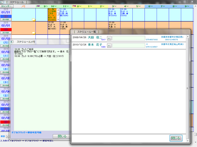
Task: Click the scroll down arrow in 01/31 10時 cell
Action: coord(58,20)
